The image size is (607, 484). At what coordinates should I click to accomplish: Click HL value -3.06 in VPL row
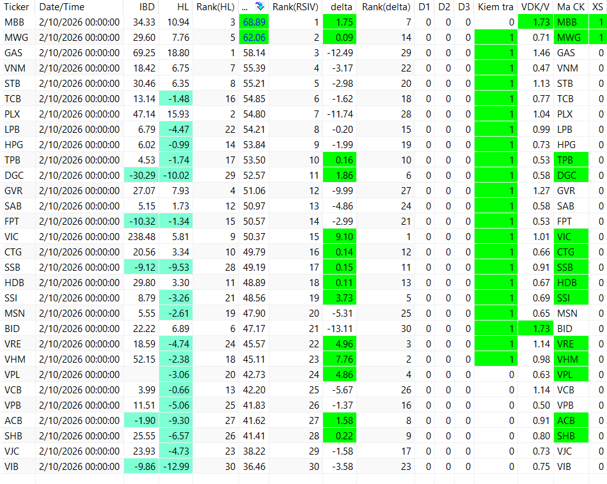pos(176,375)
